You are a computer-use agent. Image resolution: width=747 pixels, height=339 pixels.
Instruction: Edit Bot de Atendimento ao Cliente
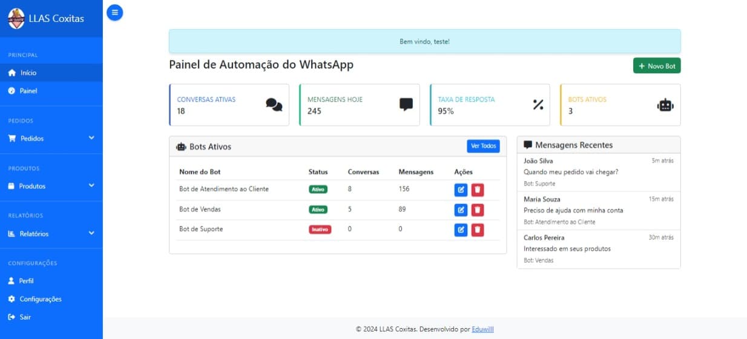(x=461, y=190)
